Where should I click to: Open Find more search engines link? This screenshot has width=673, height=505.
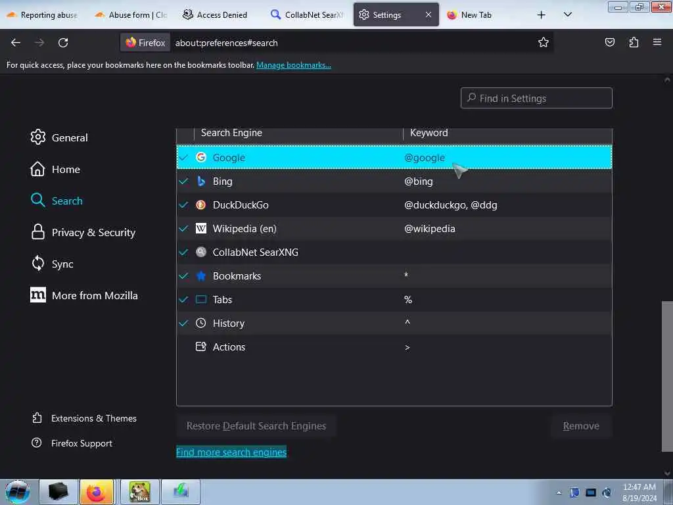click(231, 452)
